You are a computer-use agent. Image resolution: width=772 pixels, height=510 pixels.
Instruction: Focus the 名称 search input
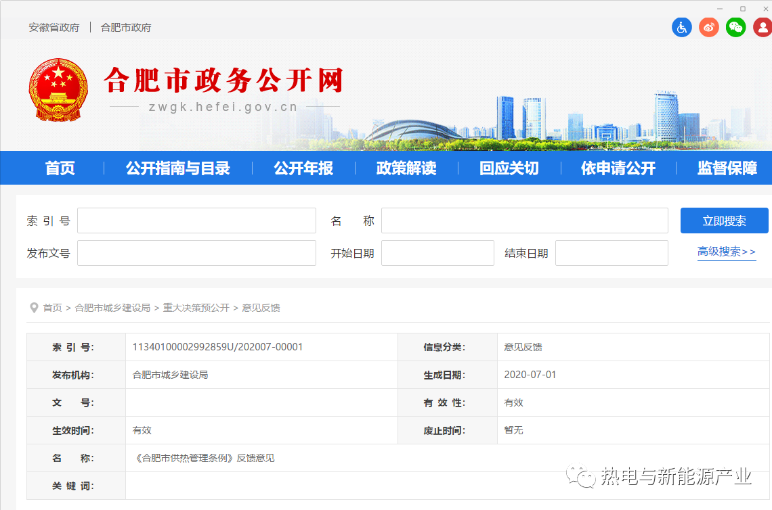pyautogui.click(x=524, y=221)
